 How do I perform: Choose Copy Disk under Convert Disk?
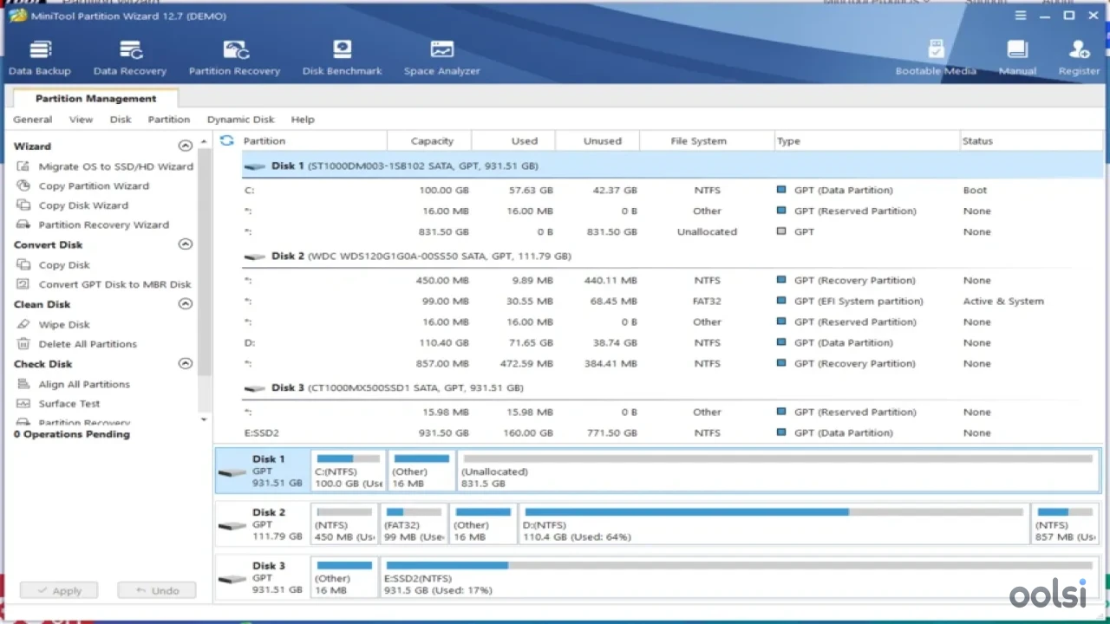(x=54, y=264)
